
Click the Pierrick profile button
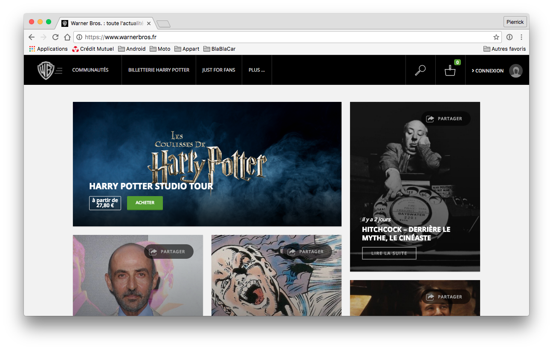click(x=515, y=22)
